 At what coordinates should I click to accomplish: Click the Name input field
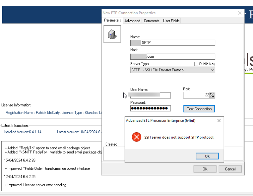[x=173, y=43]
